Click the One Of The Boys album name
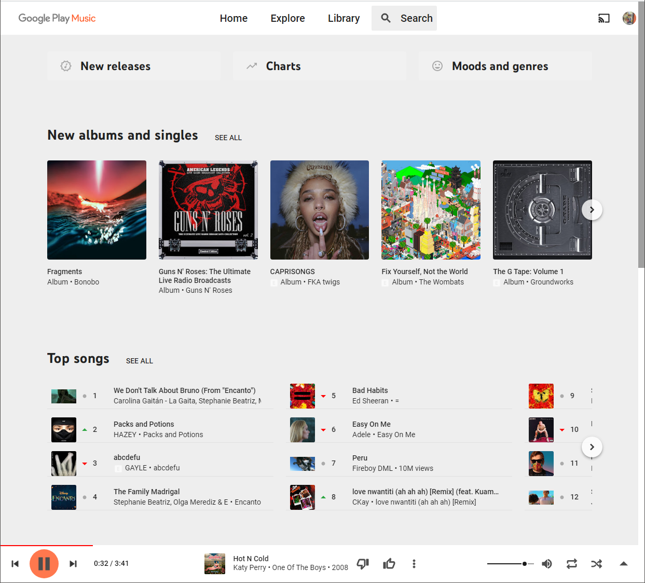 299,567
